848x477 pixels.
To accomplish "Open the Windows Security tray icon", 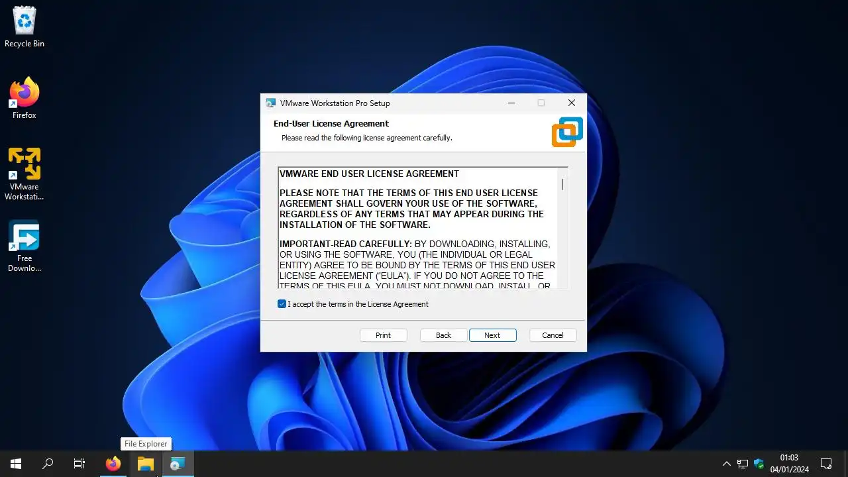I will (759, 464).
